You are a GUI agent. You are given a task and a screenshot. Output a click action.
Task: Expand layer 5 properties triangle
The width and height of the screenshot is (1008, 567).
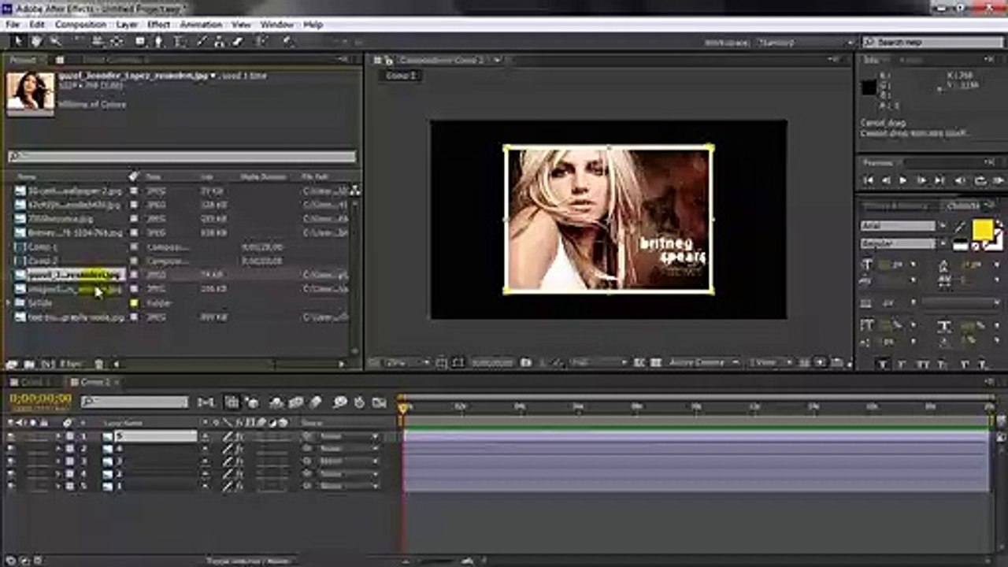[x=57, y=487]
